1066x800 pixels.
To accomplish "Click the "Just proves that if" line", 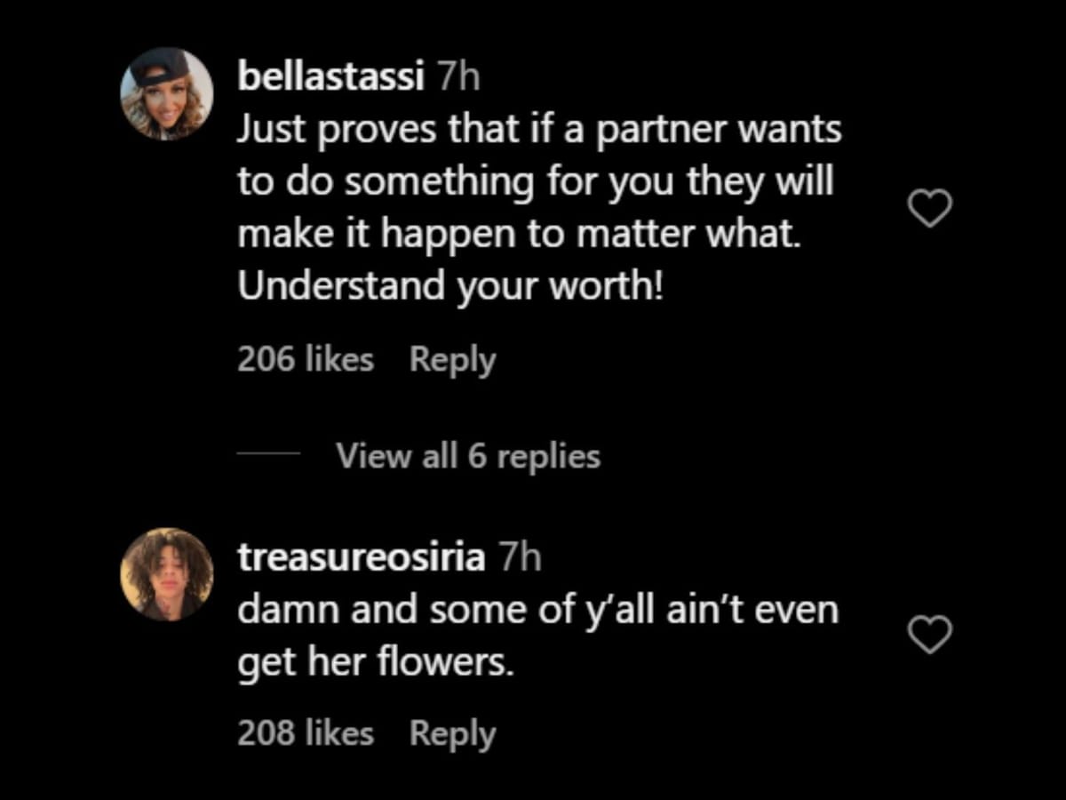I will tap(539, 131).
